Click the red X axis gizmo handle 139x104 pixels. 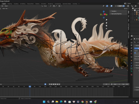point(105,14)
